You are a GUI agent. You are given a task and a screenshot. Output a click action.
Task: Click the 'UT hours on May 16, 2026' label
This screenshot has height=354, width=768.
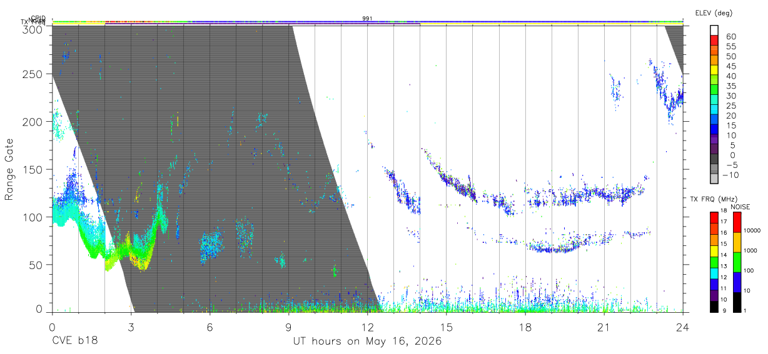click(x=367, y=342)
